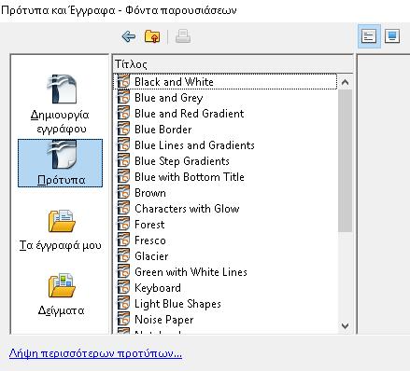
Task: Select the Forest template name
Action: (x=149, y=225)
